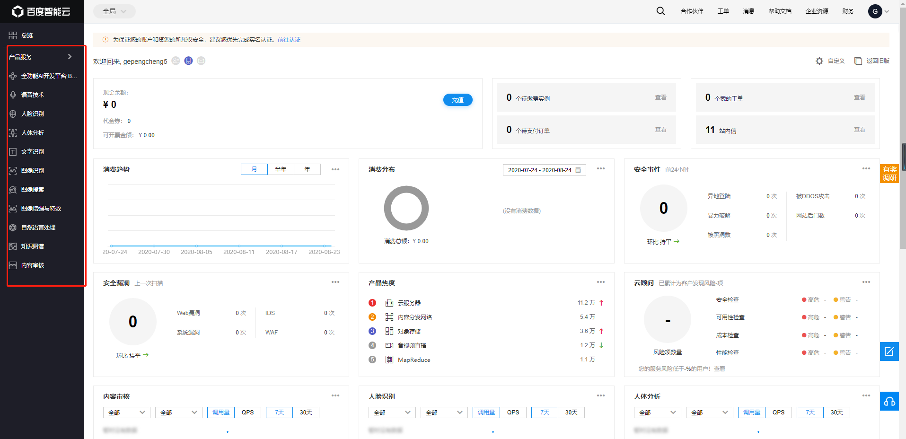The height and width of the screenshot is (439, 906).
Task: Open 产品热度 more options dots
Action: [x=601, y=282]
